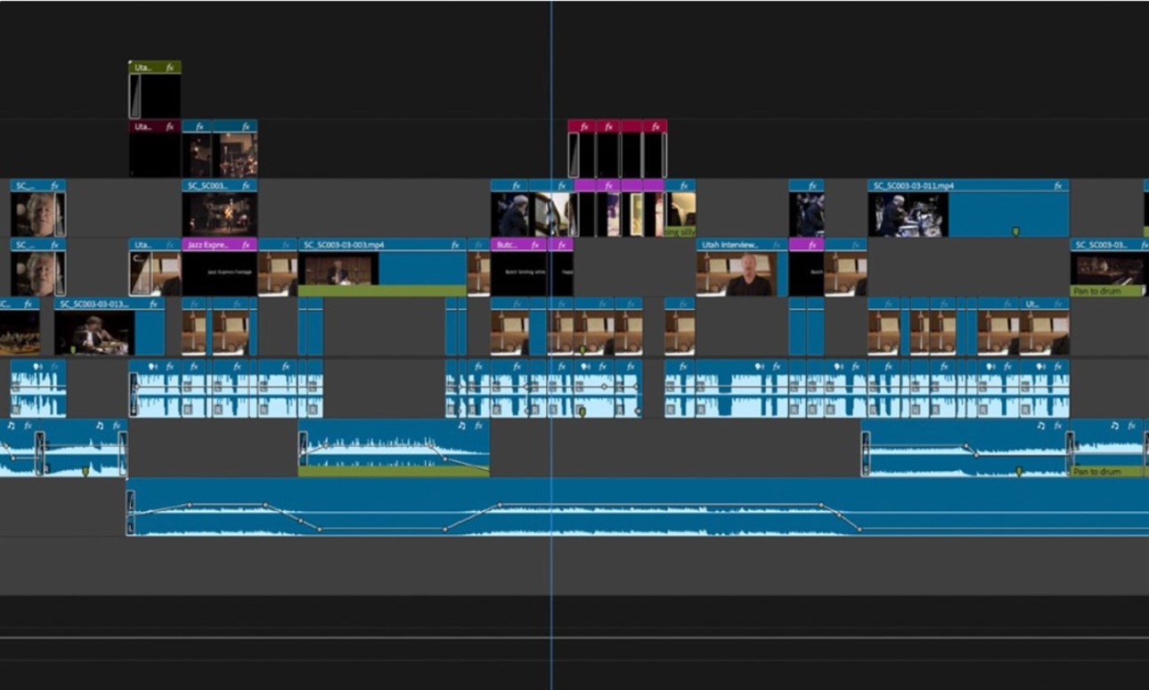Screen dimensions: 1149x690
Task: Click the fx badge on the SC_SC003-03-013 clip
Action: pos(153,304)
